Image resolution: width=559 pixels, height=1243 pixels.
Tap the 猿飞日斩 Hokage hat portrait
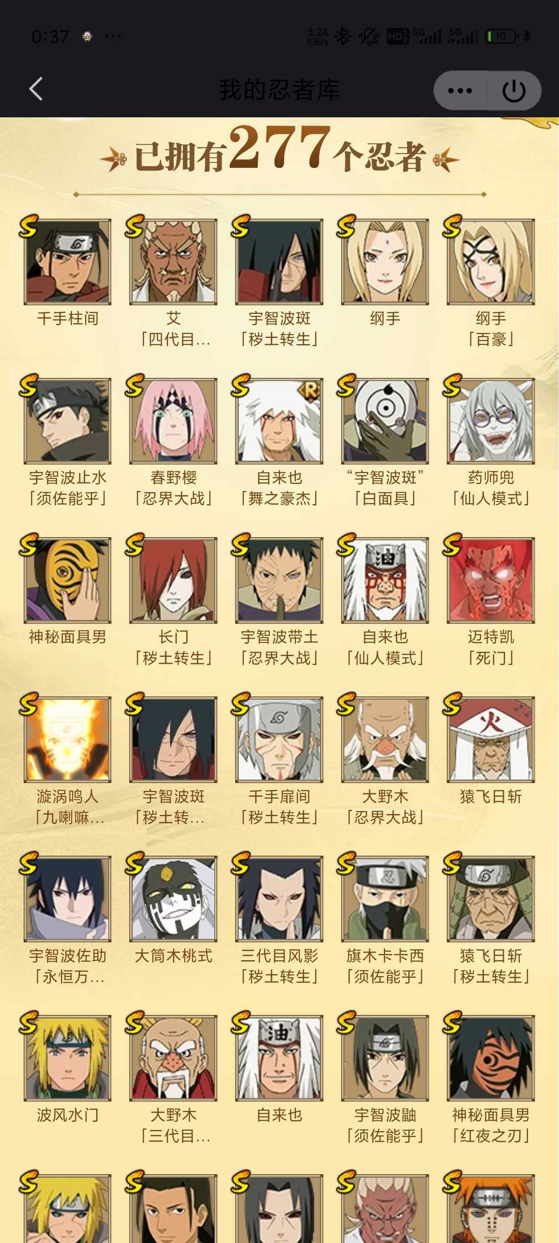coord(491,739)
